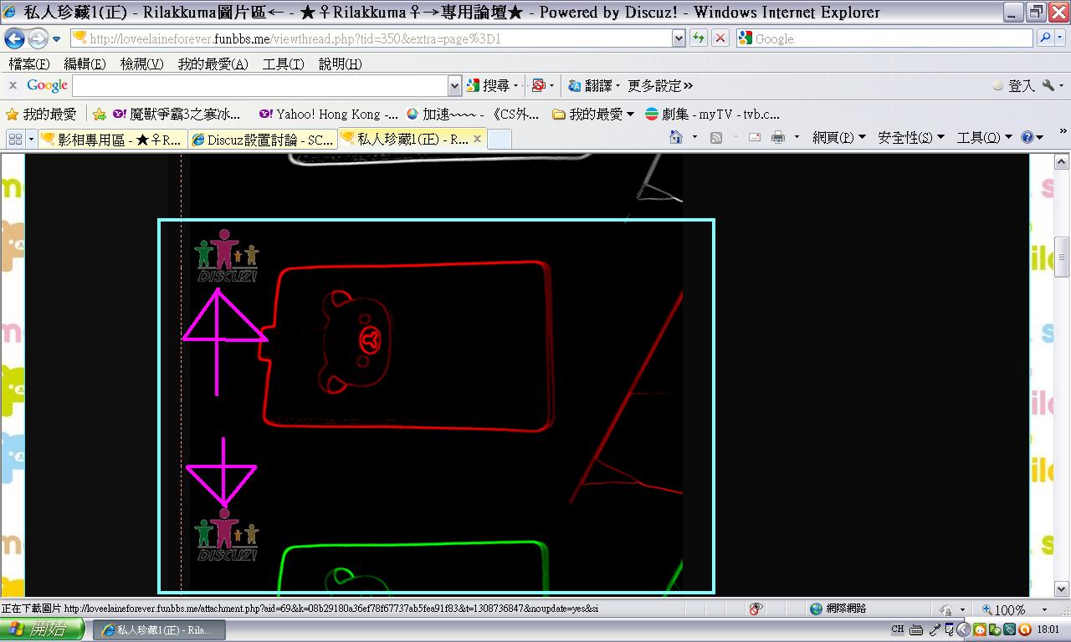Open the 工具(O) command bar menu
This screenshot has width=1071, height=642.
[984, 138]
